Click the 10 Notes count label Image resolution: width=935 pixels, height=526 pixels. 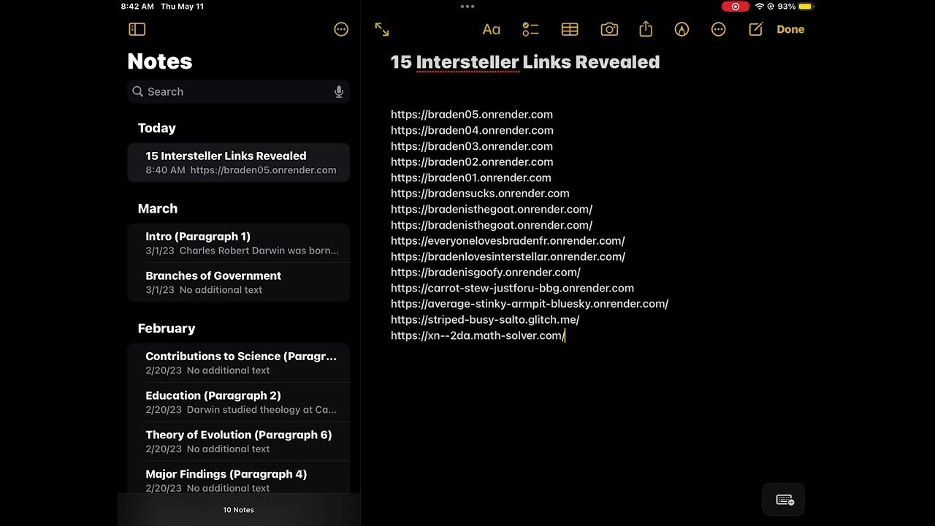pos(239,510)
